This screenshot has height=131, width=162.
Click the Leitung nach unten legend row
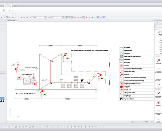click(136, 93)
